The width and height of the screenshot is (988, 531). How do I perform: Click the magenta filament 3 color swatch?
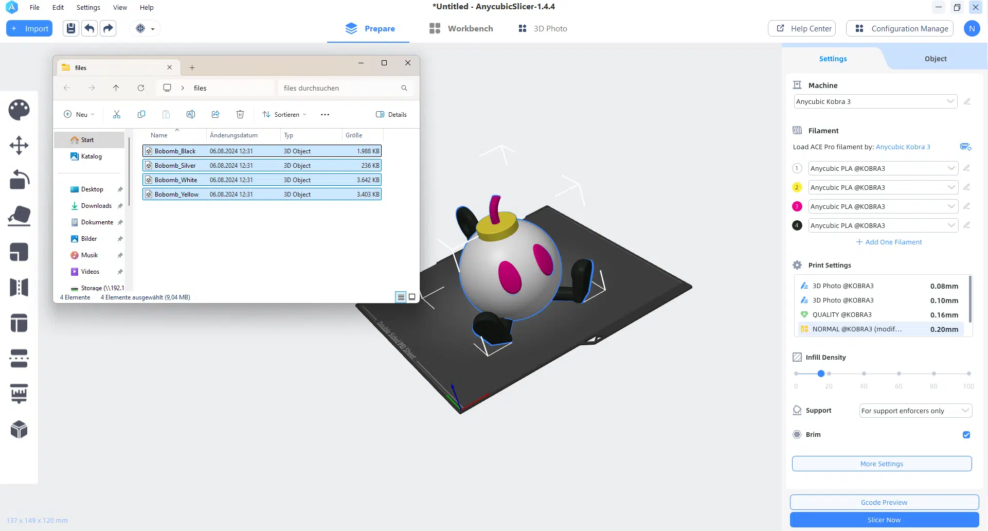797,206
